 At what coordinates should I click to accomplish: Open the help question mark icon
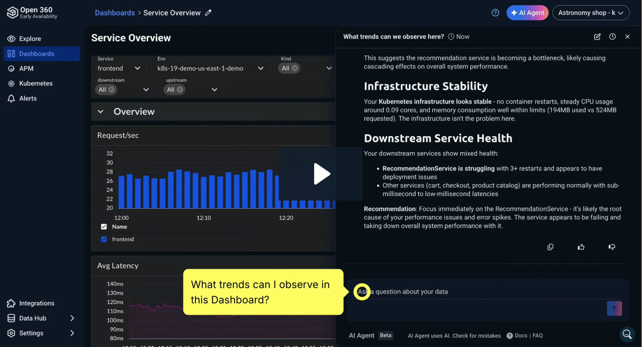[x=495, y=13]
